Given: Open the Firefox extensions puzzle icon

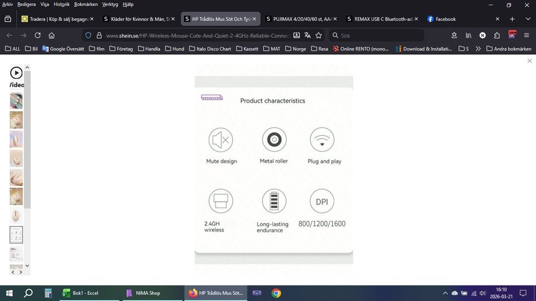Looking at the screenshot, I should pyautogui.click(x=497, y=35).
